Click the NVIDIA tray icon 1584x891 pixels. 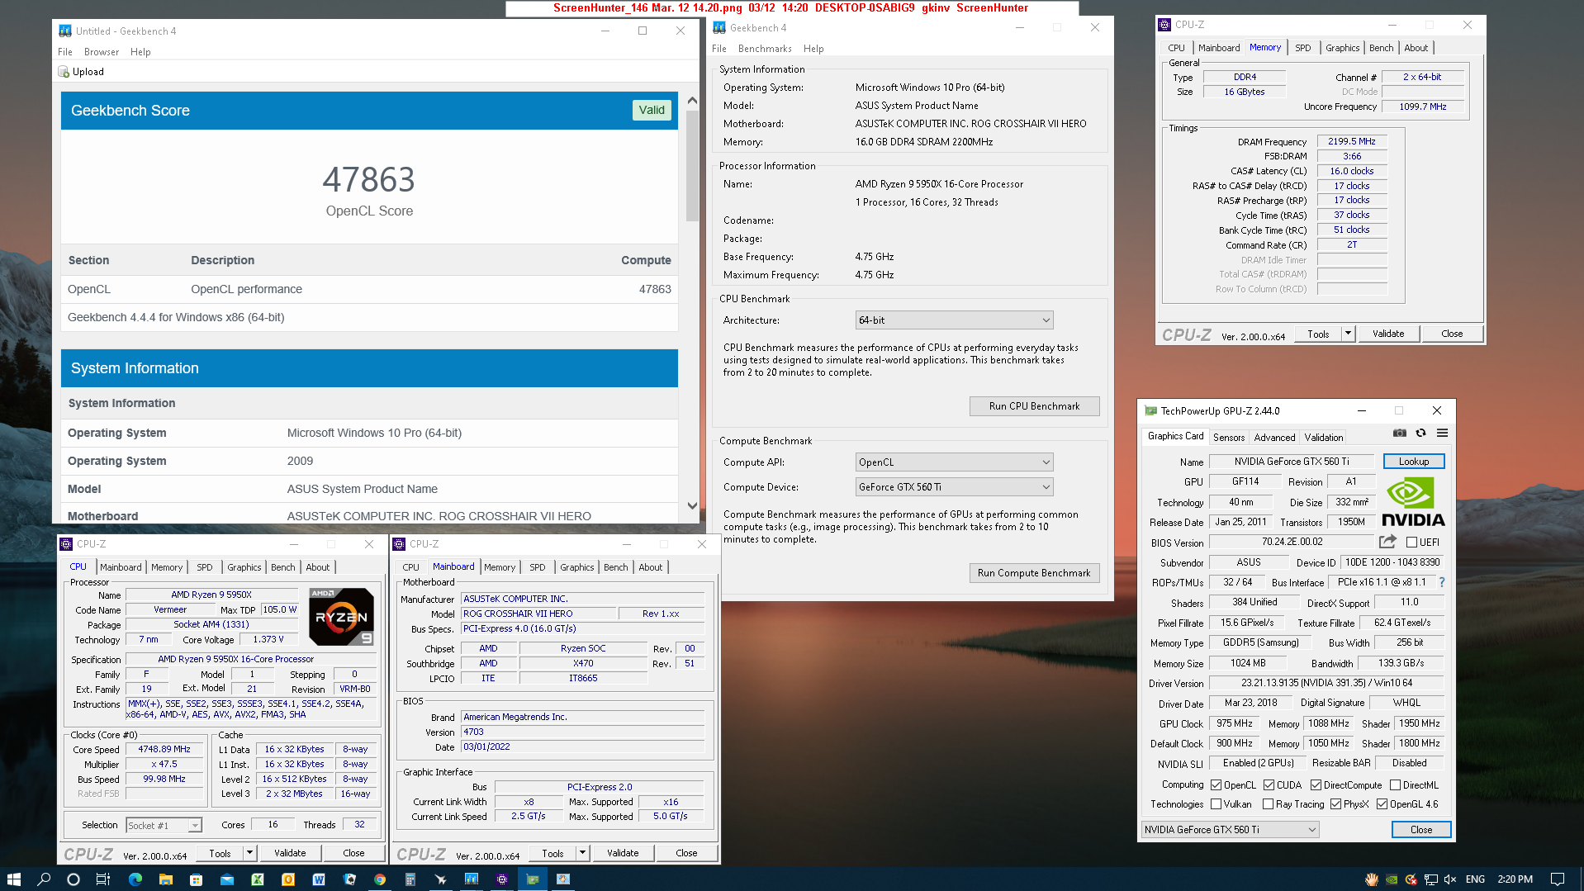1392,879
